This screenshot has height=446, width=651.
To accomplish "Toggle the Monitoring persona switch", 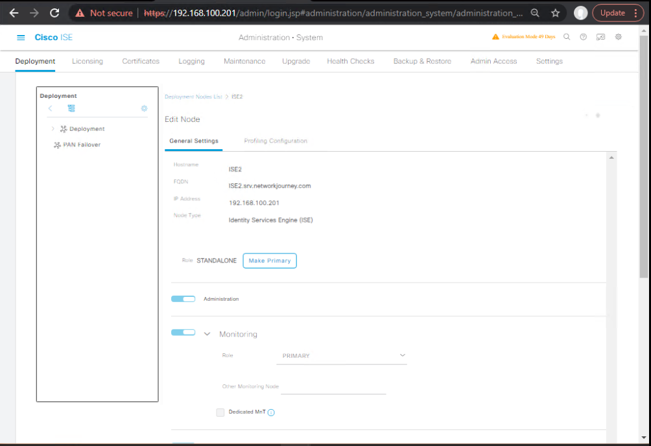I will click(x=183, y=332).
